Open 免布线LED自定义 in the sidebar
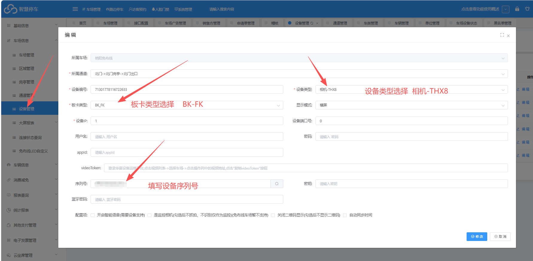 (33, 151)
